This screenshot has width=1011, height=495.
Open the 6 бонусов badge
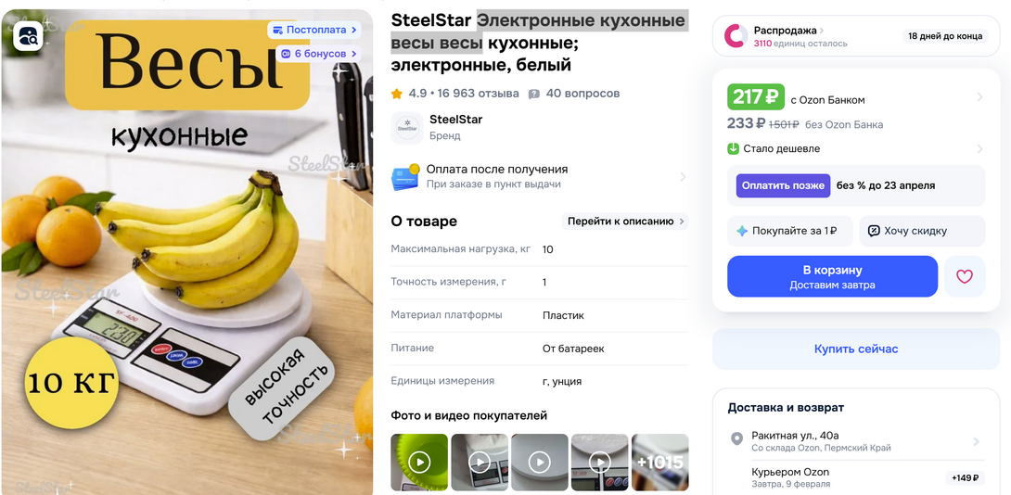pyautogui.click(x=318, y=54)
